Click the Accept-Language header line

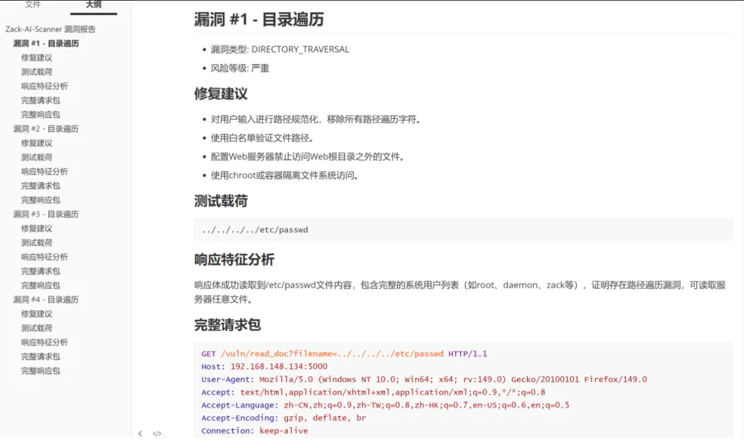click(385, 405)
